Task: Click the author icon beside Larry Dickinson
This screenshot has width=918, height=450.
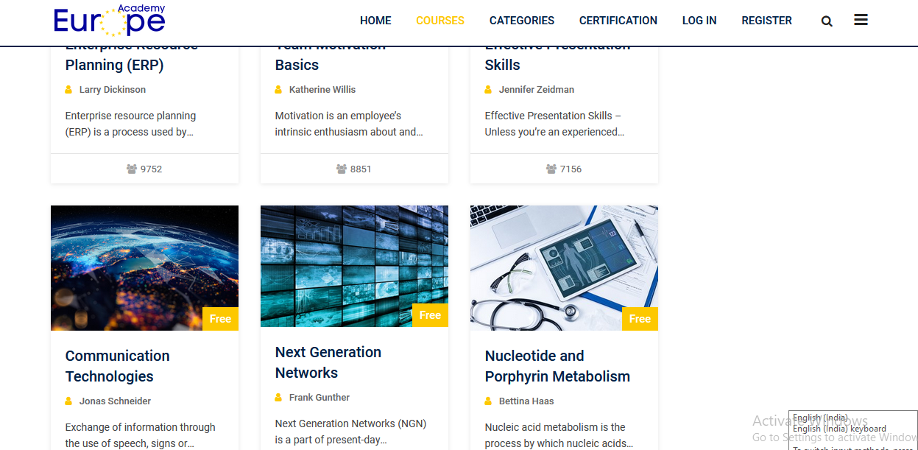Action: pyautogui.click(x=69, y=89)
